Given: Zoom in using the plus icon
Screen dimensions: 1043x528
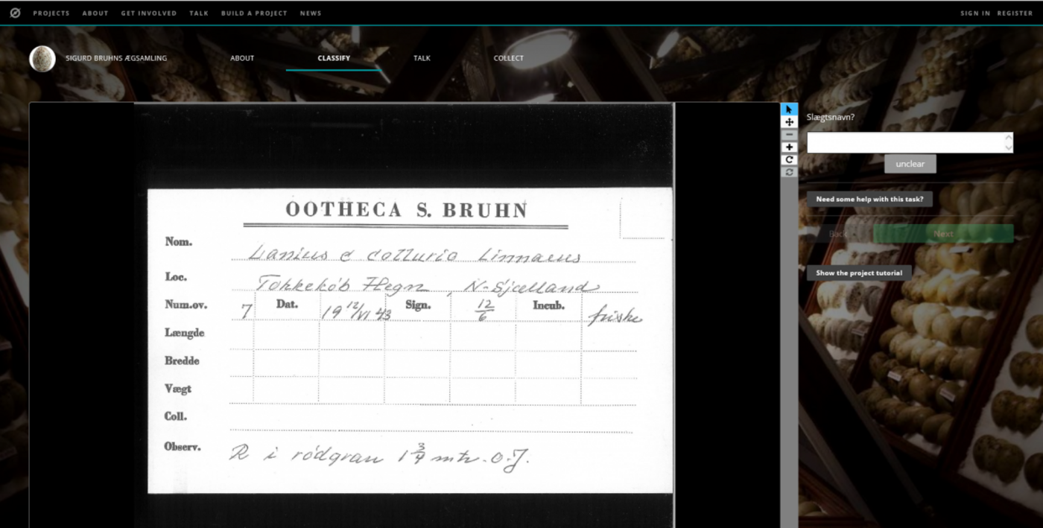Looking at the screenshot, I should click(789, 147).
